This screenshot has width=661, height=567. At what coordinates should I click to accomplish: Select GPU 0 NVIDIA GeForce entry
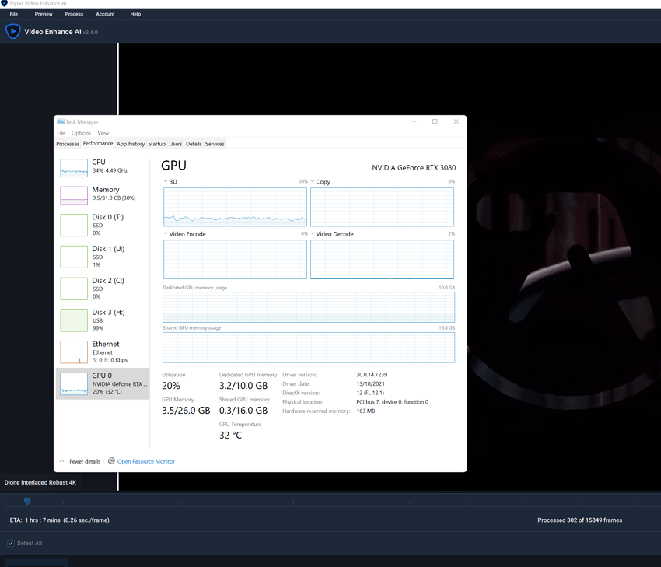[x=103, y=383]
